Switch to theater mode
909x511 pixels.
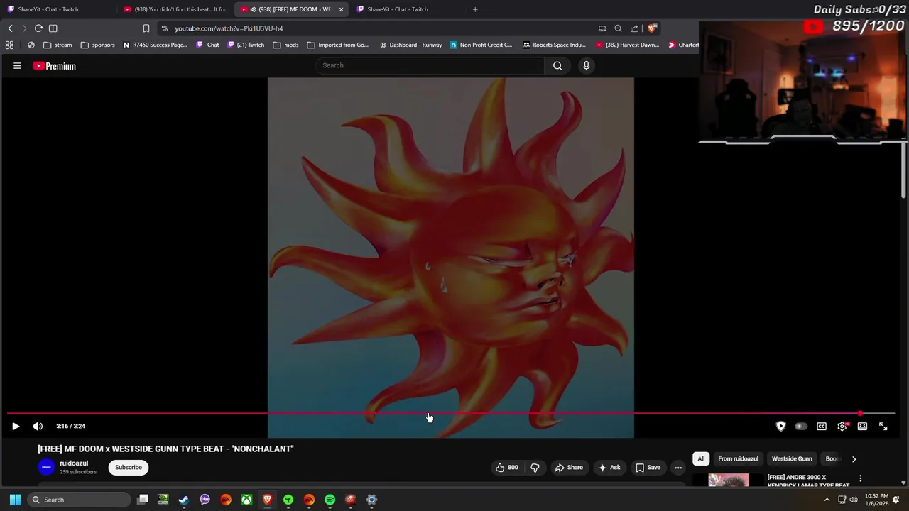[x=862, y=426]
